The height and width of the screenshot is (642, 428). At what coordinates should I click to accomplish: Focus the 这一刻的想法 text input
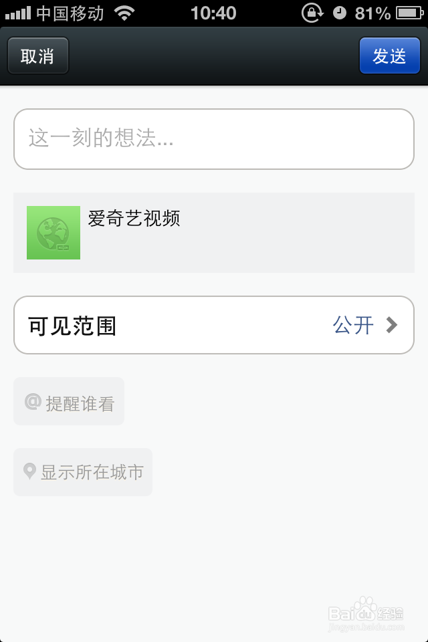coord(214,139)
